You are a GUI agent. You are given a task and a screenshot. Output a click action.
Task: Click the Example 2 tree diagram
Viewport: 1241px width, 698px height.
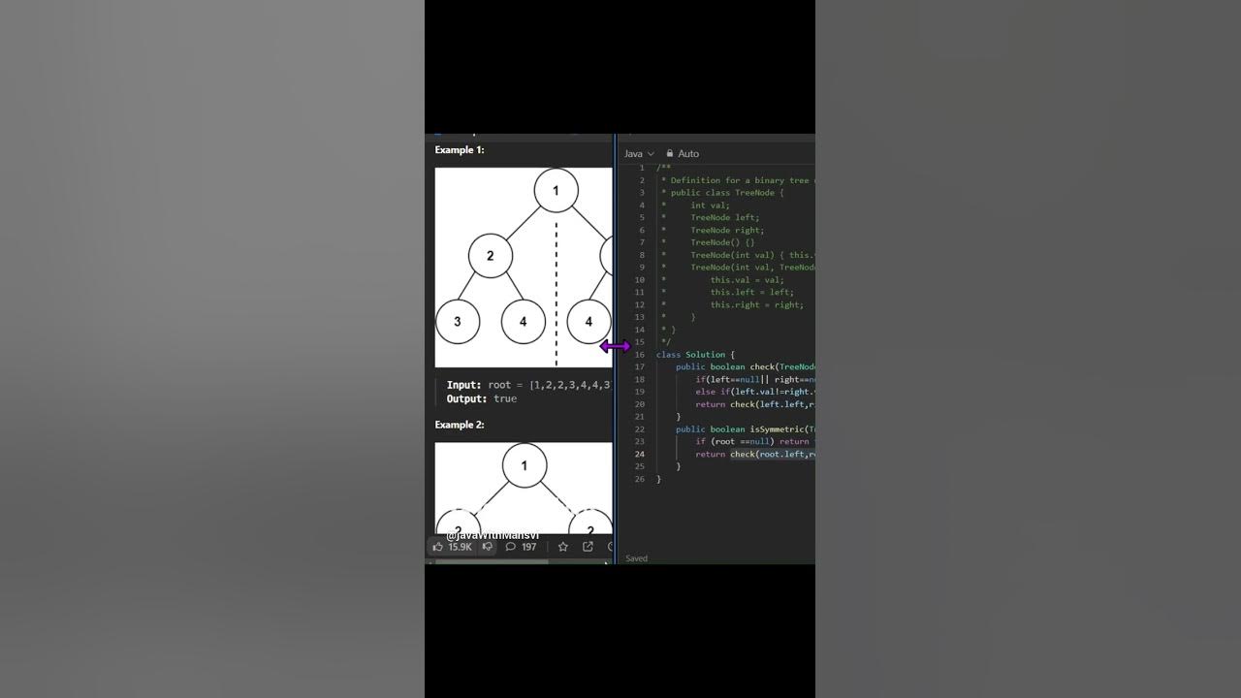point(524,489)
